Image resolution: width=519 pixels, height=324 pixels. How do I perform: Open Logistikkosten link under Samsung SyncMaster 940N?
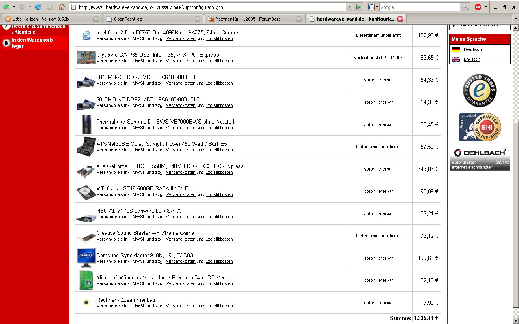point(219,262)
